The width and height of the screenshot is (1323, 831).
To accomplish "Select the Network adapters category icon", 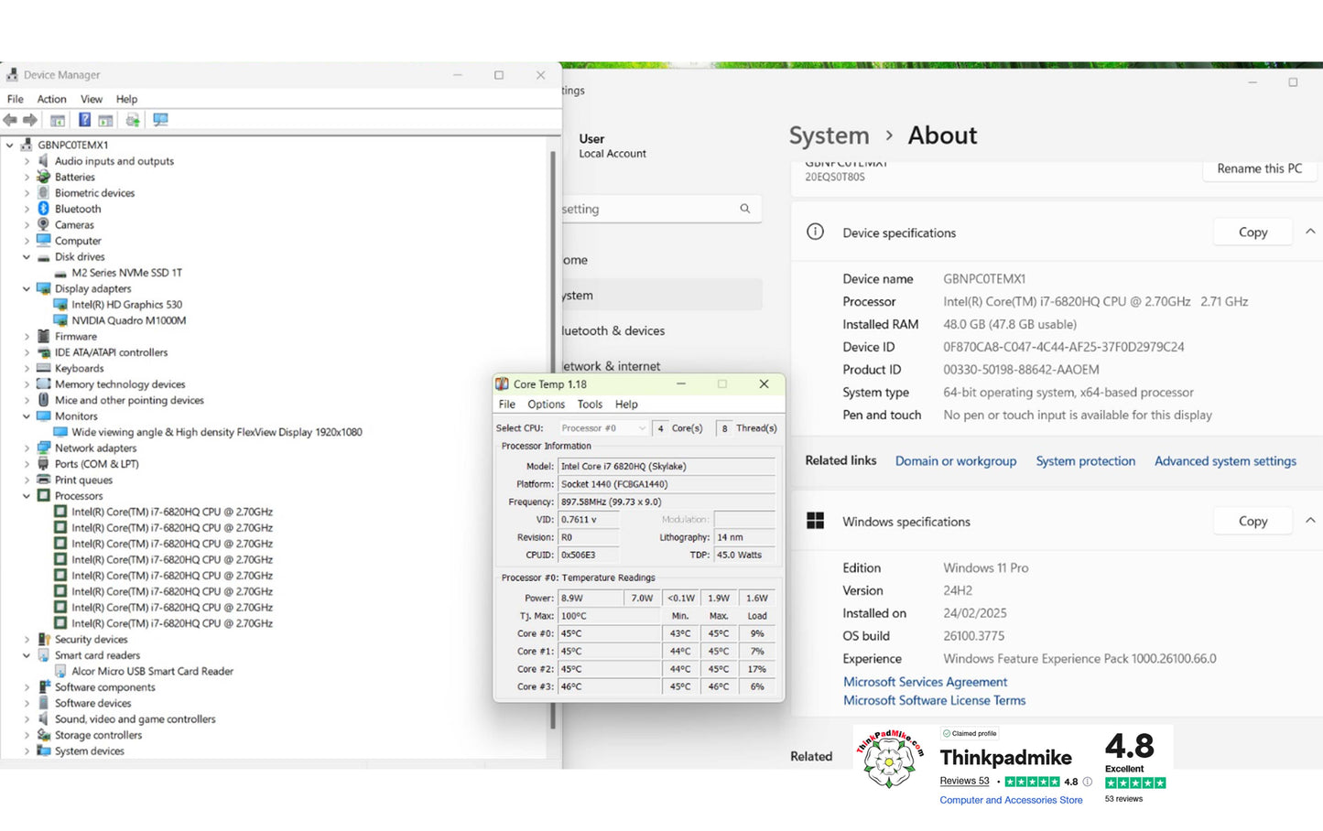I will click(43, 448).
